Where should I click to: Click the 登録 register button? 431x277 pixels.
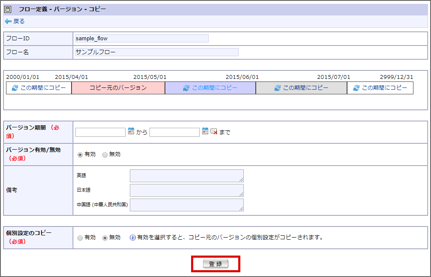point(216,264)
